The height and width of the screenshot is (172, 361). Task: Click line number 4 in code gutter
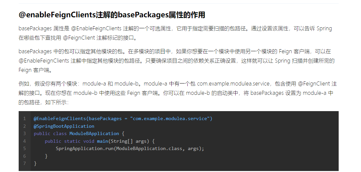tap(24, 141)
